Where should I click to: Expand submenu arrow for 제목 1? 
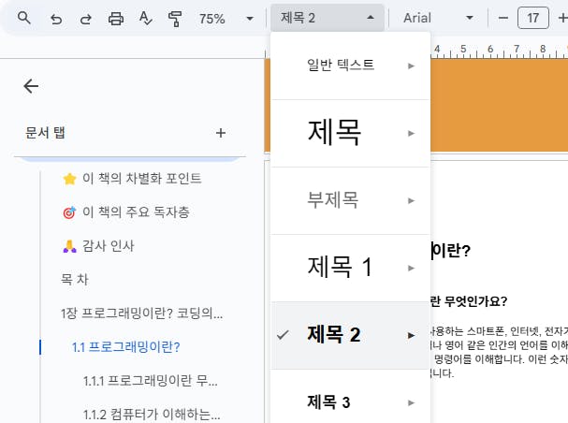[411, 268]
